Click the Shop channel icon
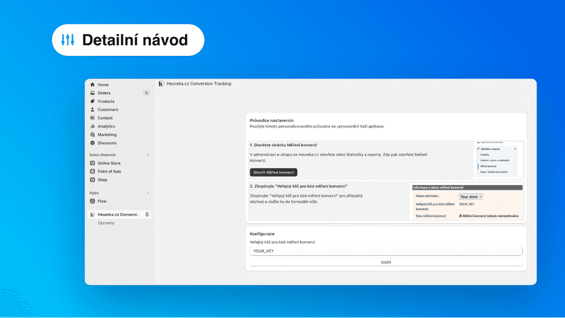 [x=93, y=179]
